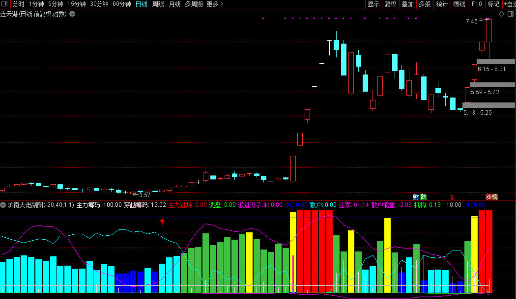Toggle the left side panel icon
Image resolution: width=516 pixels, height=299 pixels.
click(4, 4)
